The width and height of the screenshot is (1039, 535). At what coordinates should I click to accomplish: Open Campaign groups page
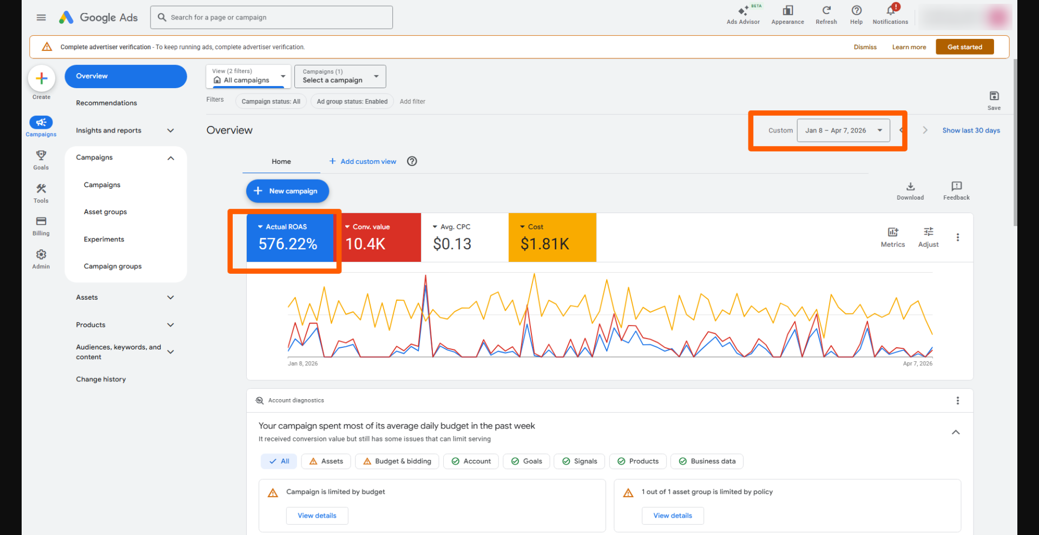pyautogui.click(x=113, y=266)
